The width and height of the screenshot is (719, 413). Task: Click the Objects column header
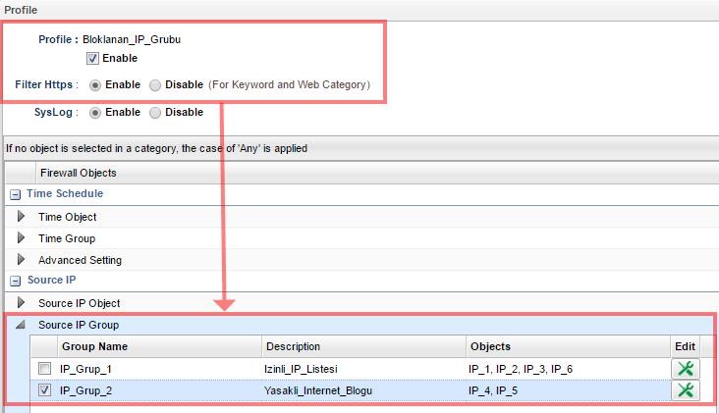(x=490, y=346)
